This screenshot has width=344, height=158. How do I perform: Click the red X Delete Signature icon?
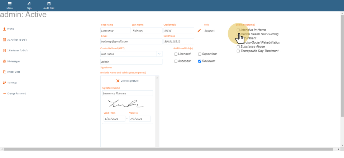click(118, 81)
